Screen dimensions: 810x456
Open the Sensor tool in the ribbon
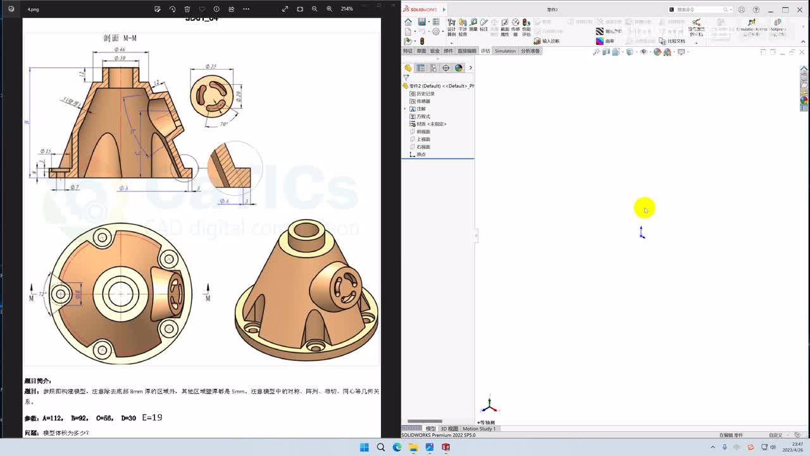(515, 25)
